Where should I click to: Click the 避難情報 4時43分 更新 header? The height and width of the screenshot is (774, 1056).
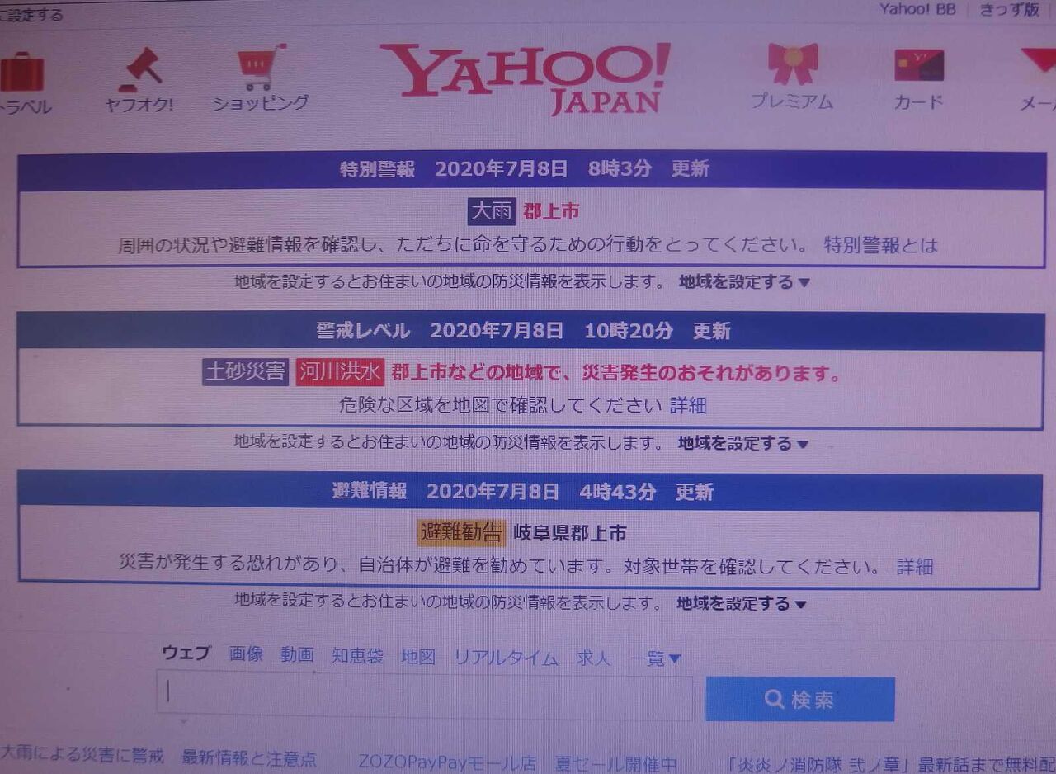(x=530, y=492)
